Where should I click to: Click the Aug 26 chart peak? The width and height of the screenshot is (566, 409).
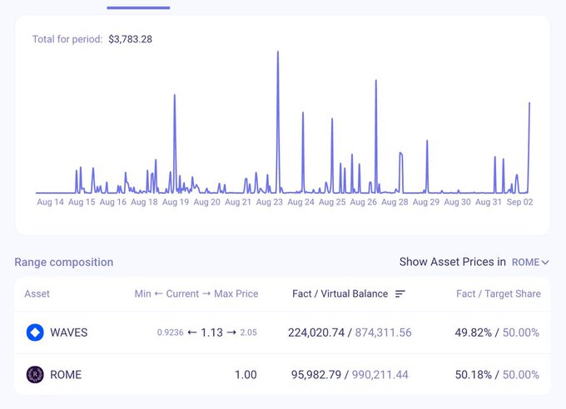[x=376, y=81]
